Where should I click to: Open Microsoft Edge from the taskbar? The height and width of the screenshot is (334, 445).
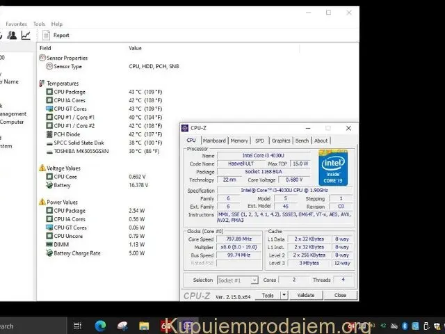99,326
